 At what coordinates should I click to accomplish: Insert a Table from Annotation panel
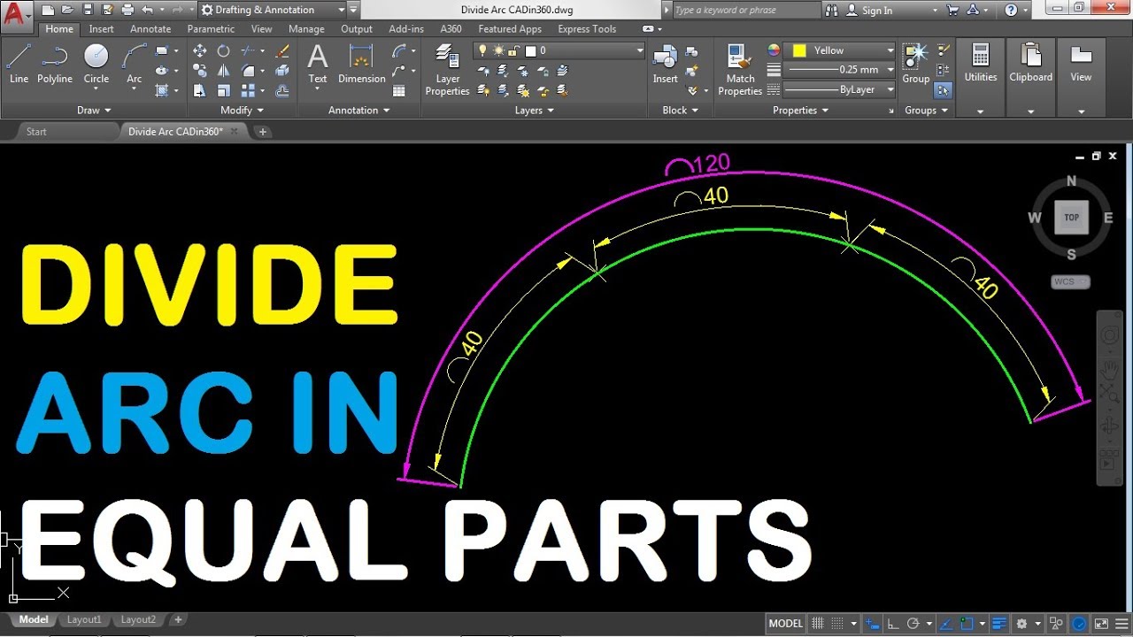click(x=399, y=90)
